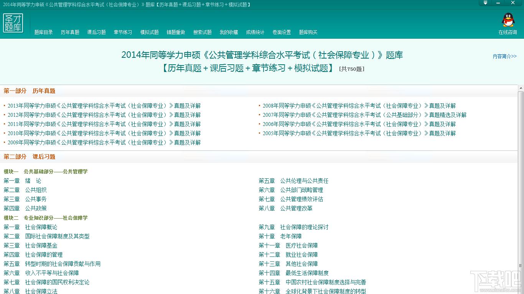Click the 内容简介>> link
The width and height of the screenshot is (524, 294).
tap(505, 56)
